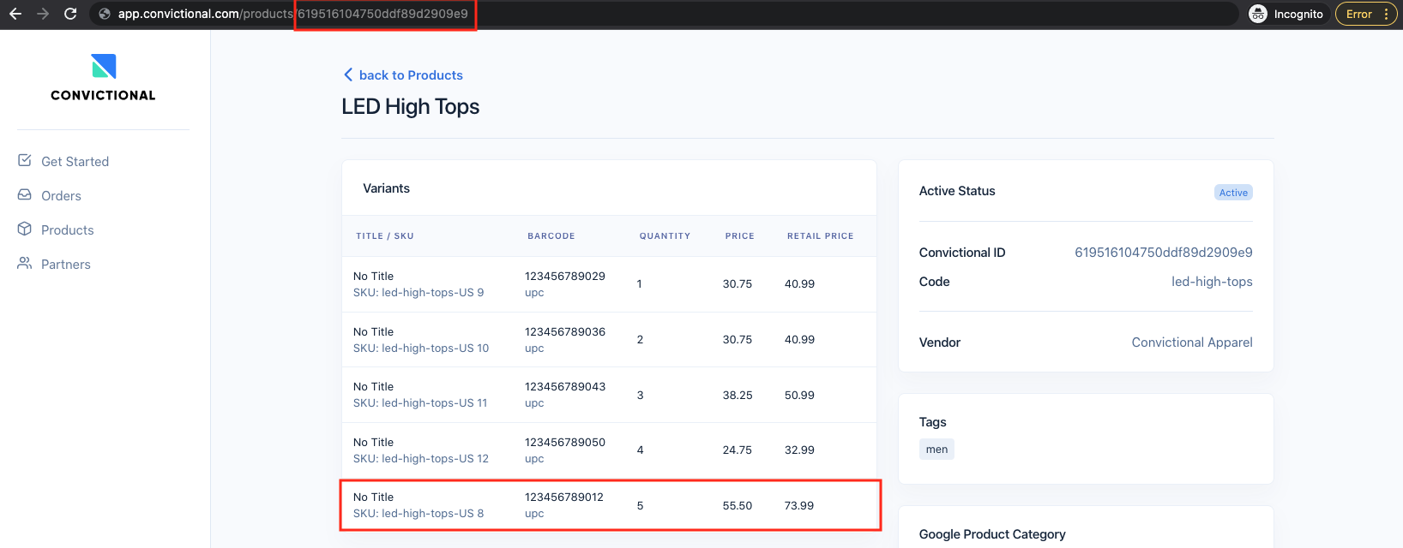Click the 'TITLE / SKU' column header
Image resolution: width=1403 pixels, height=548 pixels.
click(x=385, y=236)
